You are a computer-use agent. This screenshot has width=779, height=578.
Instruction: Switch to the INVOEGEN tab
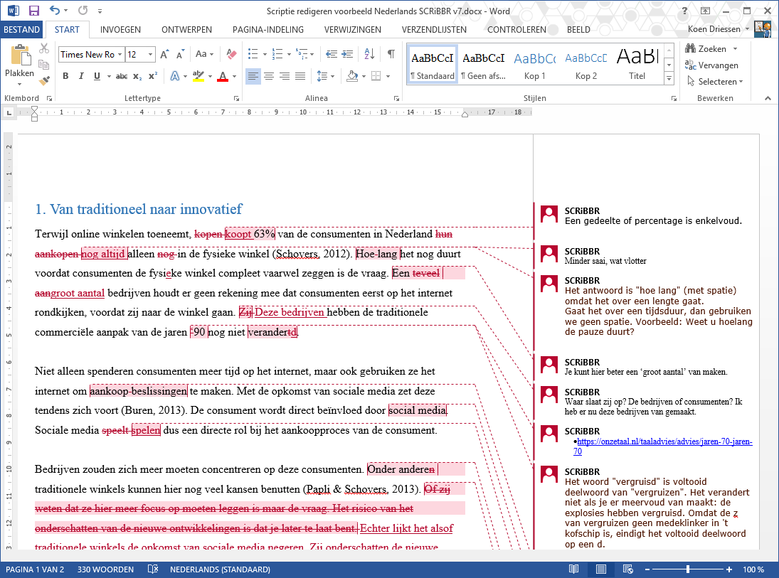tap(120, 30)
